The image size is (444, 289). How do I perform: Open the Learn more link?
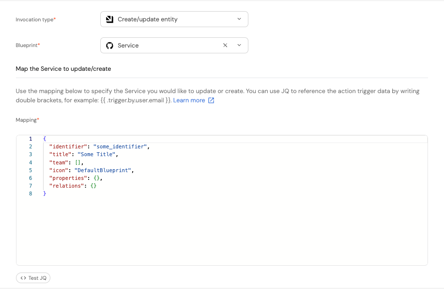(x=189, y=100)
